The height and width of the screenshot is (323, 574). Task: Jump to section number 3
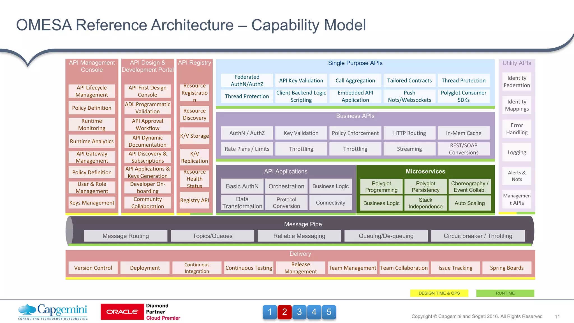tap(299, 312)
